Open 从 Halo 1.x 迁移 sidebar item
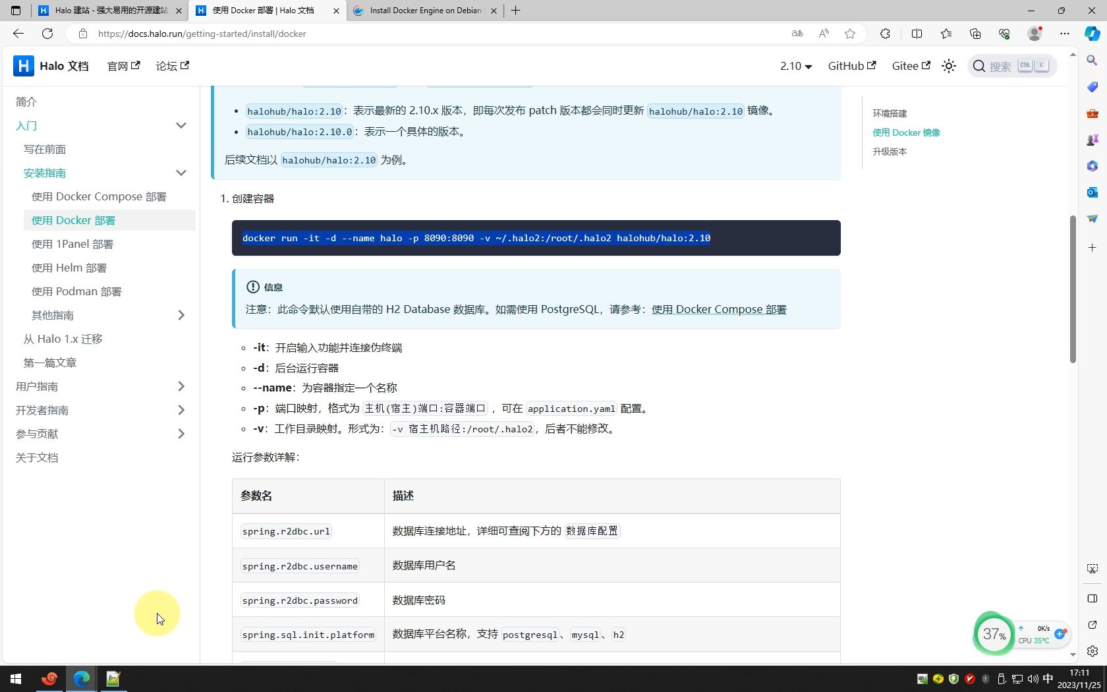The height and width of the screenshot is (692, 1107). click(63, 339)
